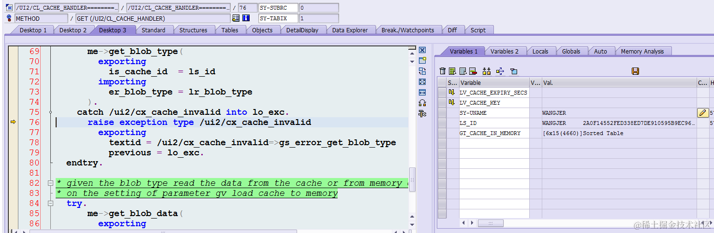Viewport: 714px width, 233px height.
Task: Switch to Desktop 1 tab
Action: point(33,30)
